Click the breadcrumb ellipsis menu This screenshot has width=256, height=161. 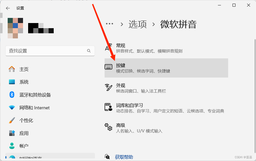click(x=109, y=24)
